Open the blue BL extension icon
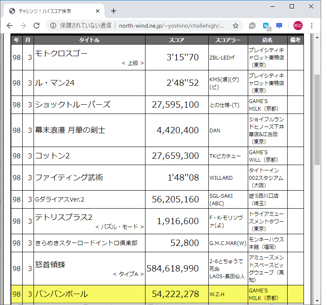Viewport: 327px width, 305px height. click(266, 26)
